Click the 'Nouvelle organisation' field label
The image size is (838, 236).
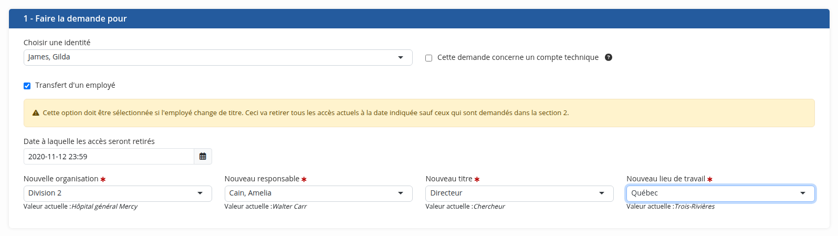(x=61, y=179)
